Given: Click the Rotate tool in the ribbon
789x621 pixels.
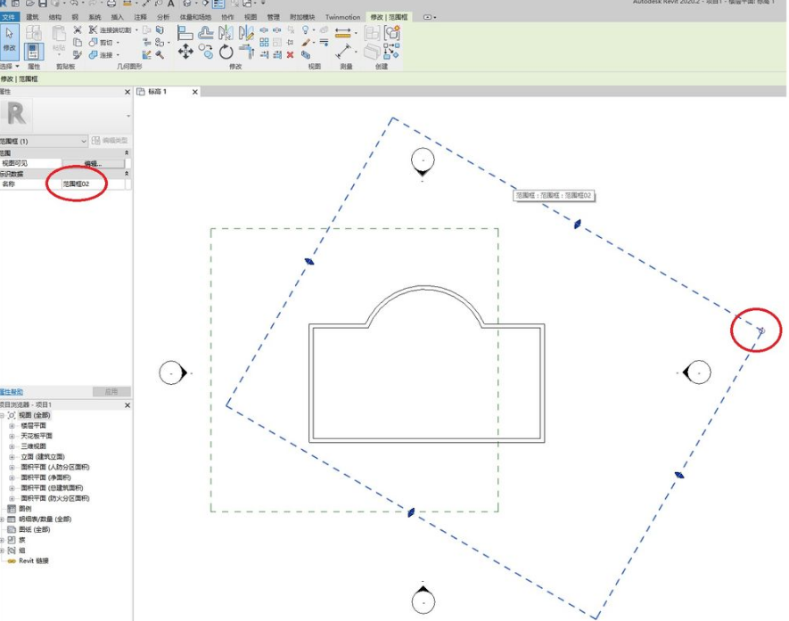Looking at the screenshot, I should pos(226,53).
